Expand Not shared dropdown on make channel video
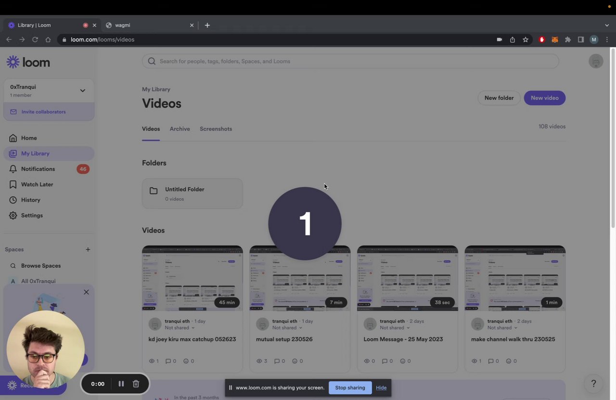Screen dimensions: 616x400 pos(502,328)
